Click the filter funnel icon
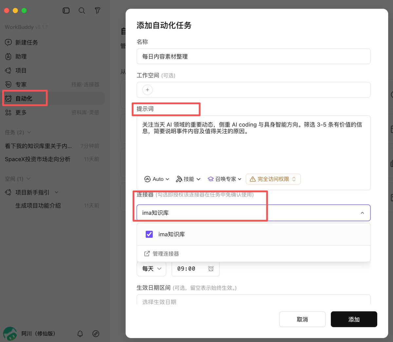Screen dimensions: 393x342 click(98, 10)
